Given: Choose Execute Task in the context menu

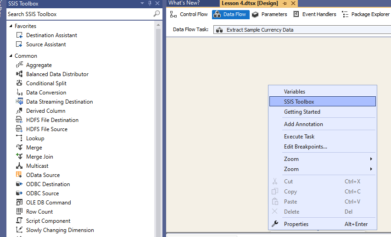Looking at the screenshot, I should [x=323, y=136].
